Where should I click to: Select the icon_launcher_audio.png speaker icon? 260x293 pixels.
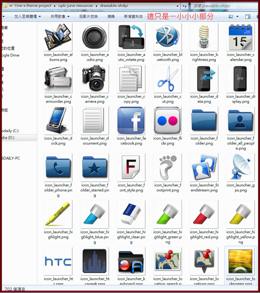95,37
